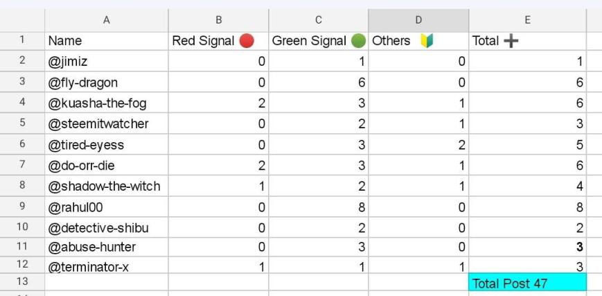
Task: Click the Others header cell
Action: 418,41
